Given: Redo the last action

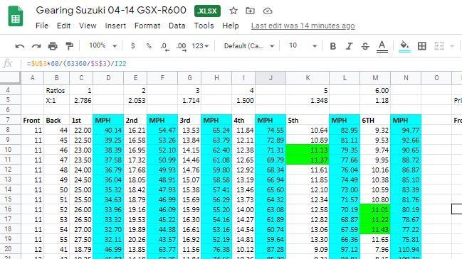Looking at the screenshot, I should point(36,46).
